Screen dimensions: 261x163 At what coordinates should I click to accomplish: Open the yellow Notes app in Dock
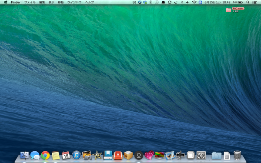(x=56, y=155)
